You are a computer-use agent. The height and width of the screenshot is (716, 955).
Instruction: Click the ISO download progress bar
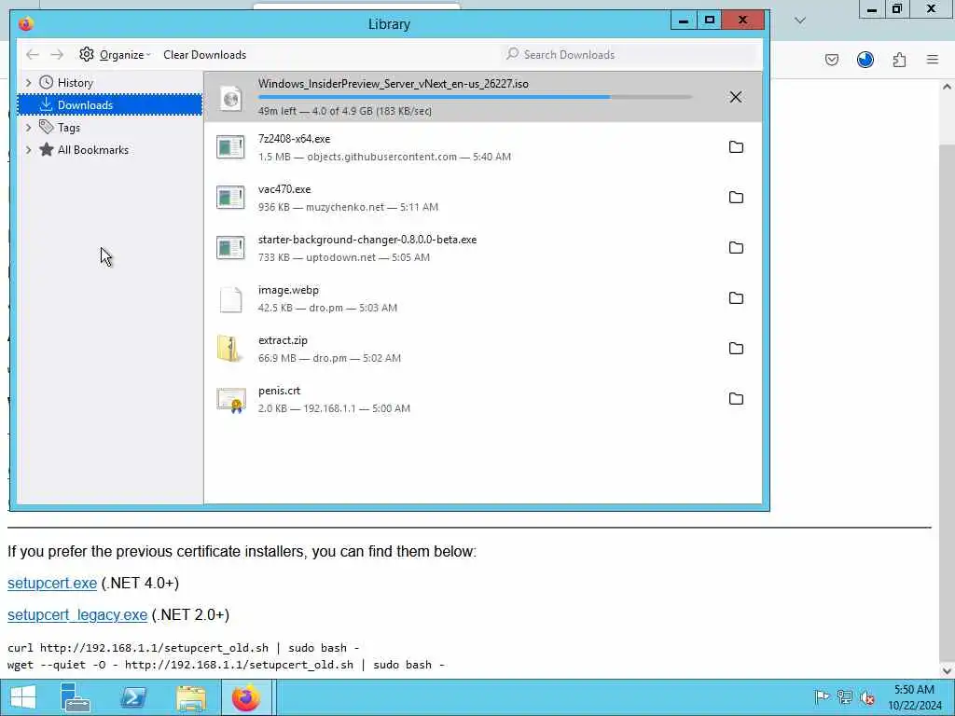pos(475,97)
